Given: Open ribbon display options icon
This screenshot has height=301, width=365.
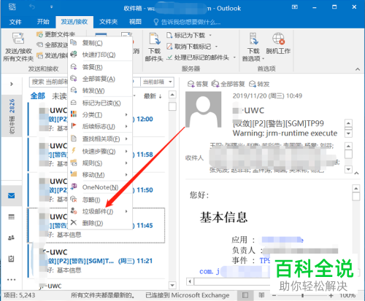Looking at the screenshot, I should [295, 7].
